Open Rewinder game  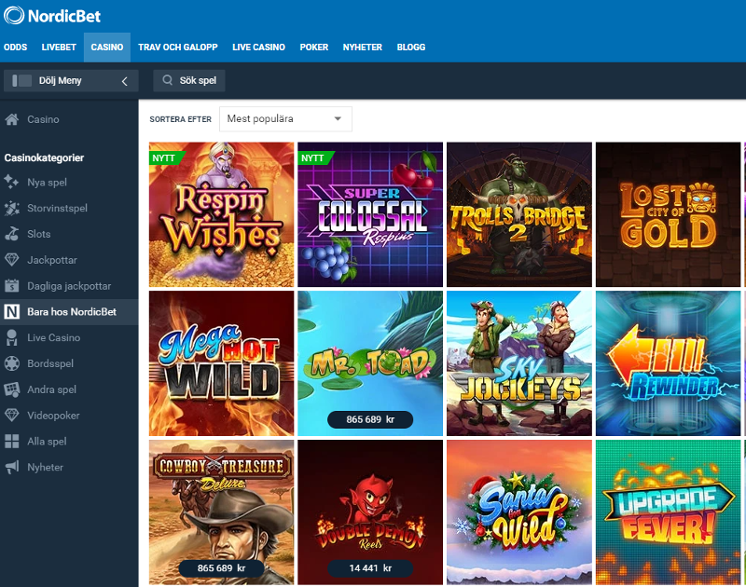pyautogui.click(x=668, y=363)
